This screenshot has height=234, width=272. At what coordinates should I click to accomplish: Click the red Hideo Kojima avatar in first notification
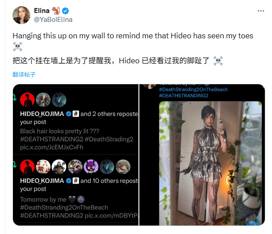27,100
